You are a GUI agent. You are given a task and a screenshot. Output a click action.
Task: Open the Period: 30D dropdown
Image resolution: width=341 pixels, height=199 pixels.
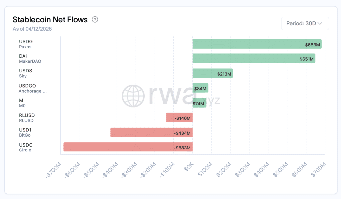click(x=305, y=24)
